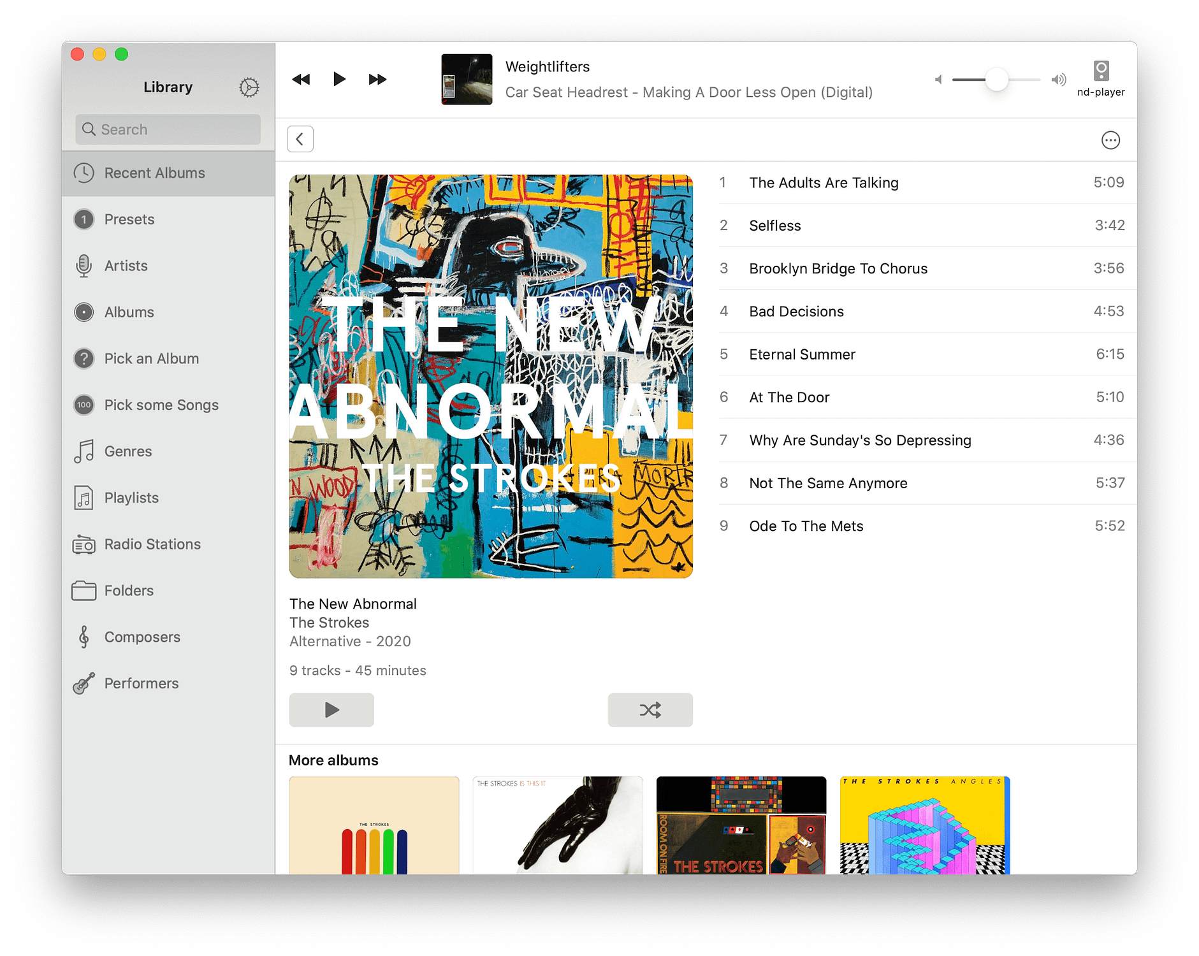Open the Room On Fire album thumbnail

pos(741,825)
